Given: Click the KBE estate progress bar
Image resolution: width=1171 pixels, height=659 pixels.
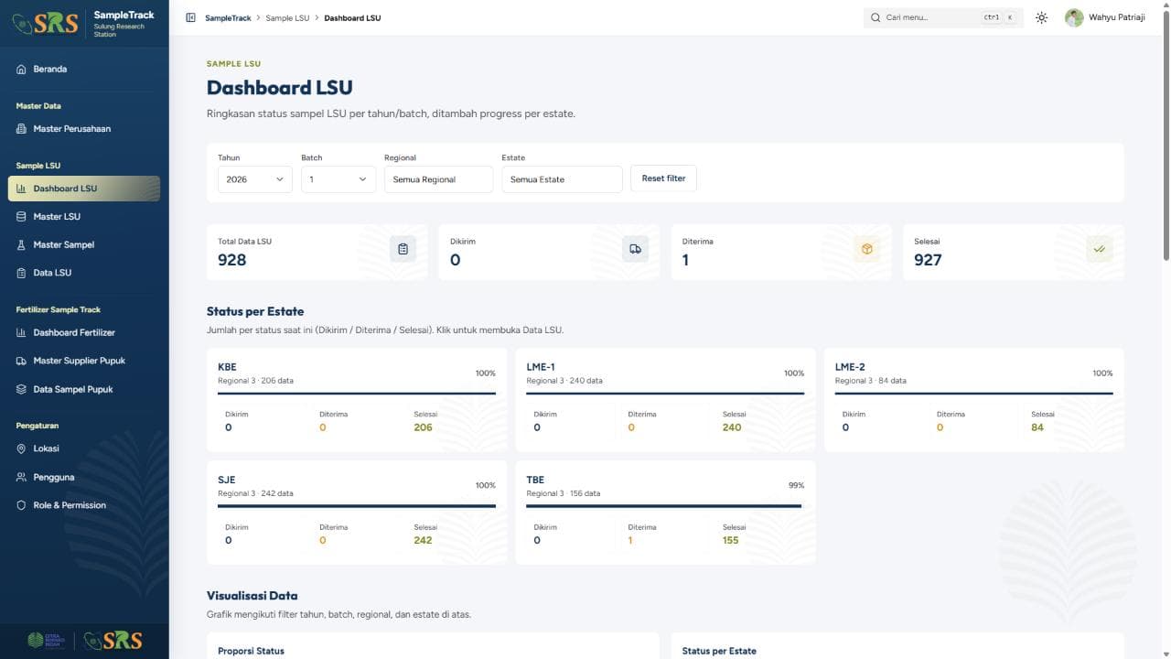Looking at the screenshot, I should pos(357,394).
